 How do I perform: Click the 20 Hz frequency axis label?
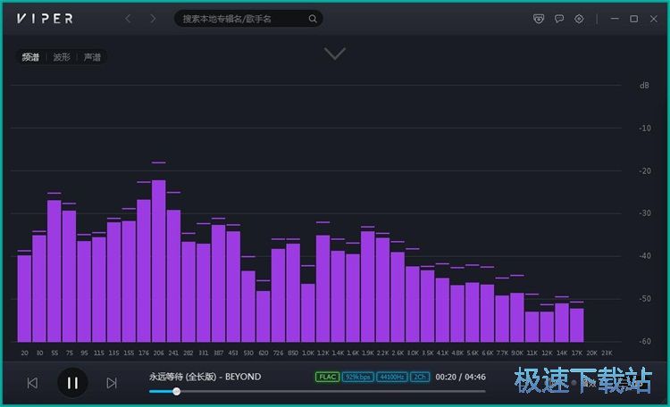[24, 353]
